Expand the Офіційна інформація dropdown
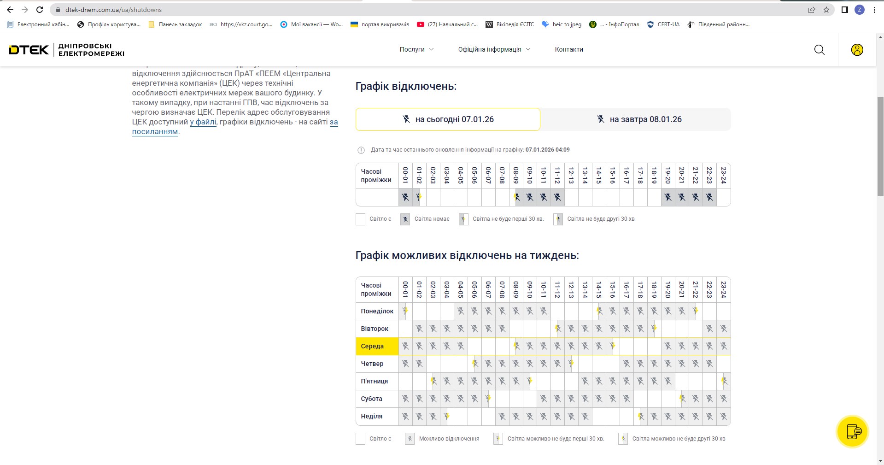884x465 pixels. click(x=494, y=49)
